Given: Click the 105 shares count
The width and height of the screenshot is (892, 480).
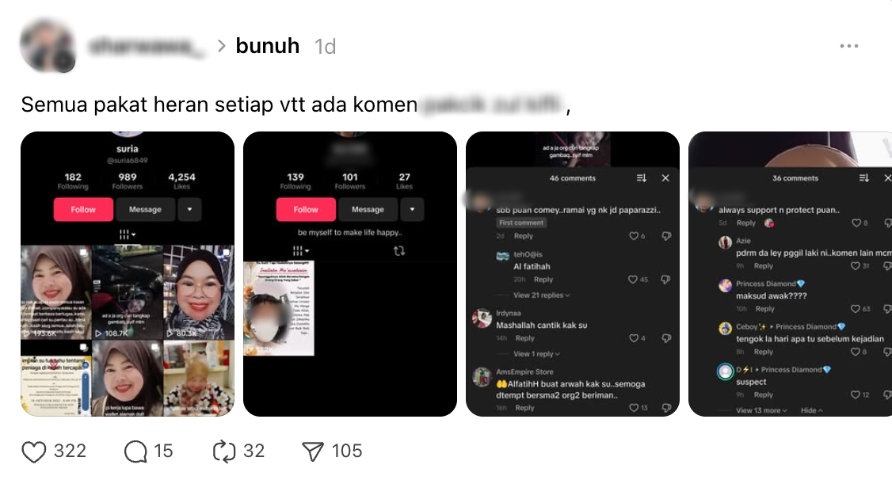Looking at the screenshot, I should coord(347,451).
